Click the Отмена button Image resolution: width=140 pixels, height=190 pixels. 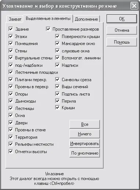(x=122, y=30)
